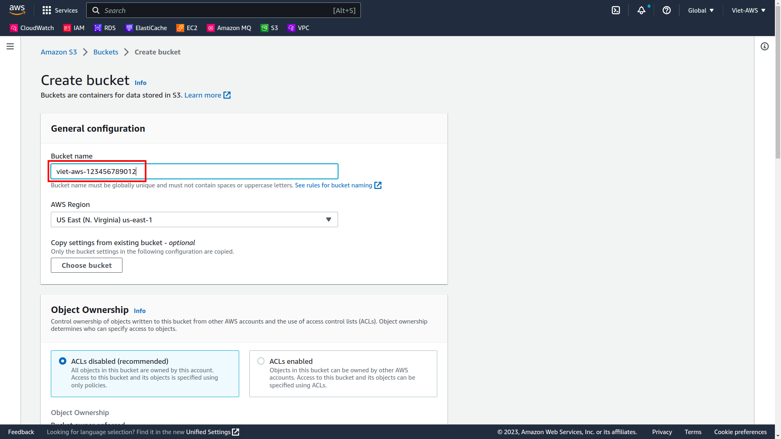Click the notifications bell icon
The image size is (781, 439).
(x=641, y=10)
